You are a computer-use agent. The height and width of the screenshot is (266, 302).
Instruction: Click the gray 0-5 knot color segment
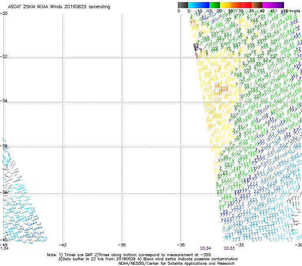click(x=183, y=5)
